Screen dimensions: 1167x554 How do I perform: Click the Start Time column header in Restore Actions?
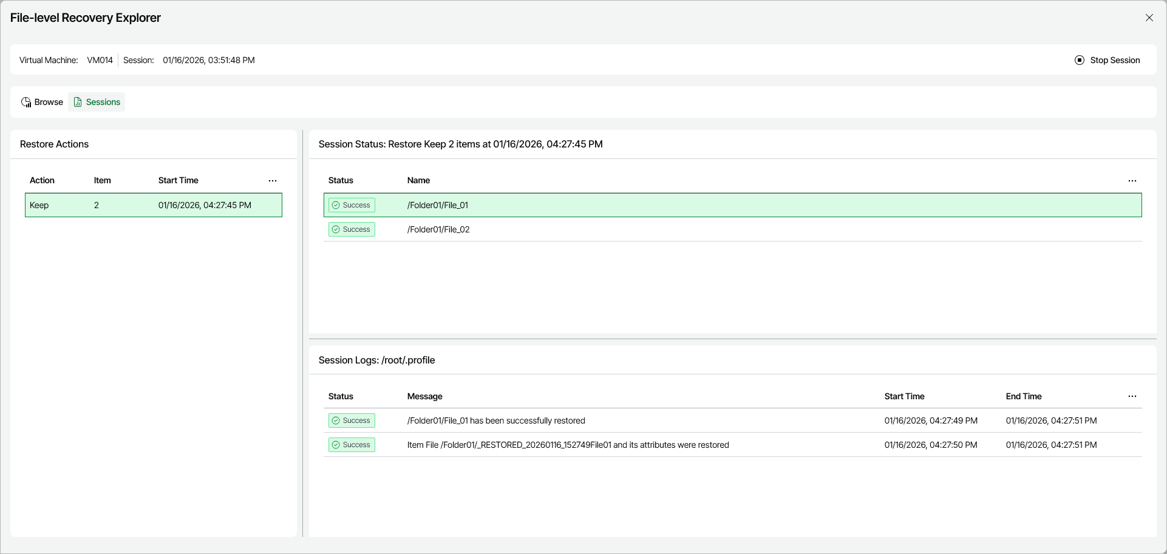[178, 180]
